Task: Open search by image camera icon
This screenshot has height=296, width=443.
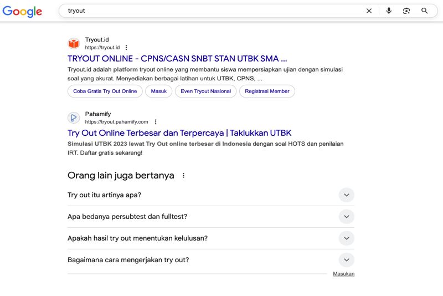Action: coord(406,11)
